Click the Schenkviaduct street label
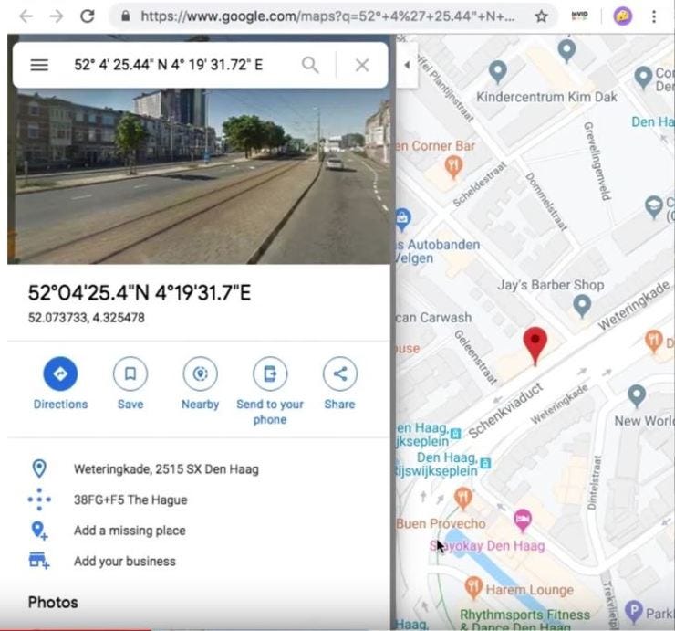Screen dimensions: 675x631 click(x=506, y=410)
